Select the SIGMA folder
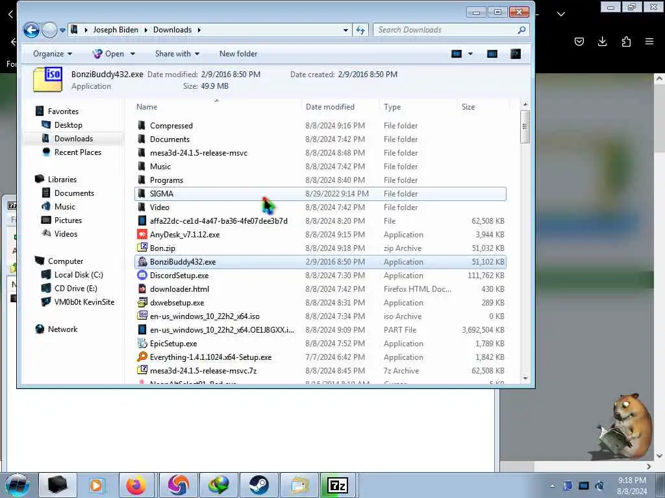Viewport: 665px width, 498px height. (320, 193)
